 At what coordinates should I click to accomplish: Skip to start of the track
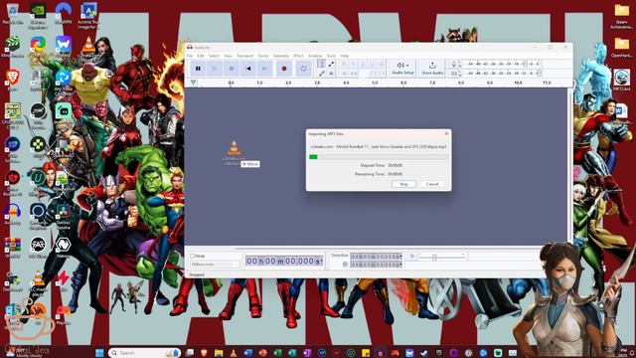click(248, 69)
